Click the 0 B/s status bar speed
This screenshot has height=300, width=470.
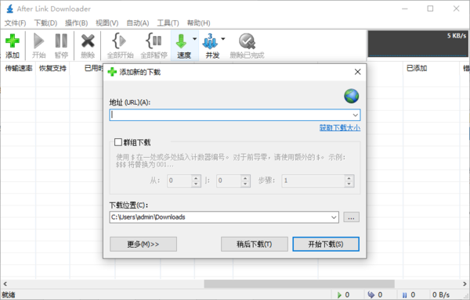click(x=441, y=295)
